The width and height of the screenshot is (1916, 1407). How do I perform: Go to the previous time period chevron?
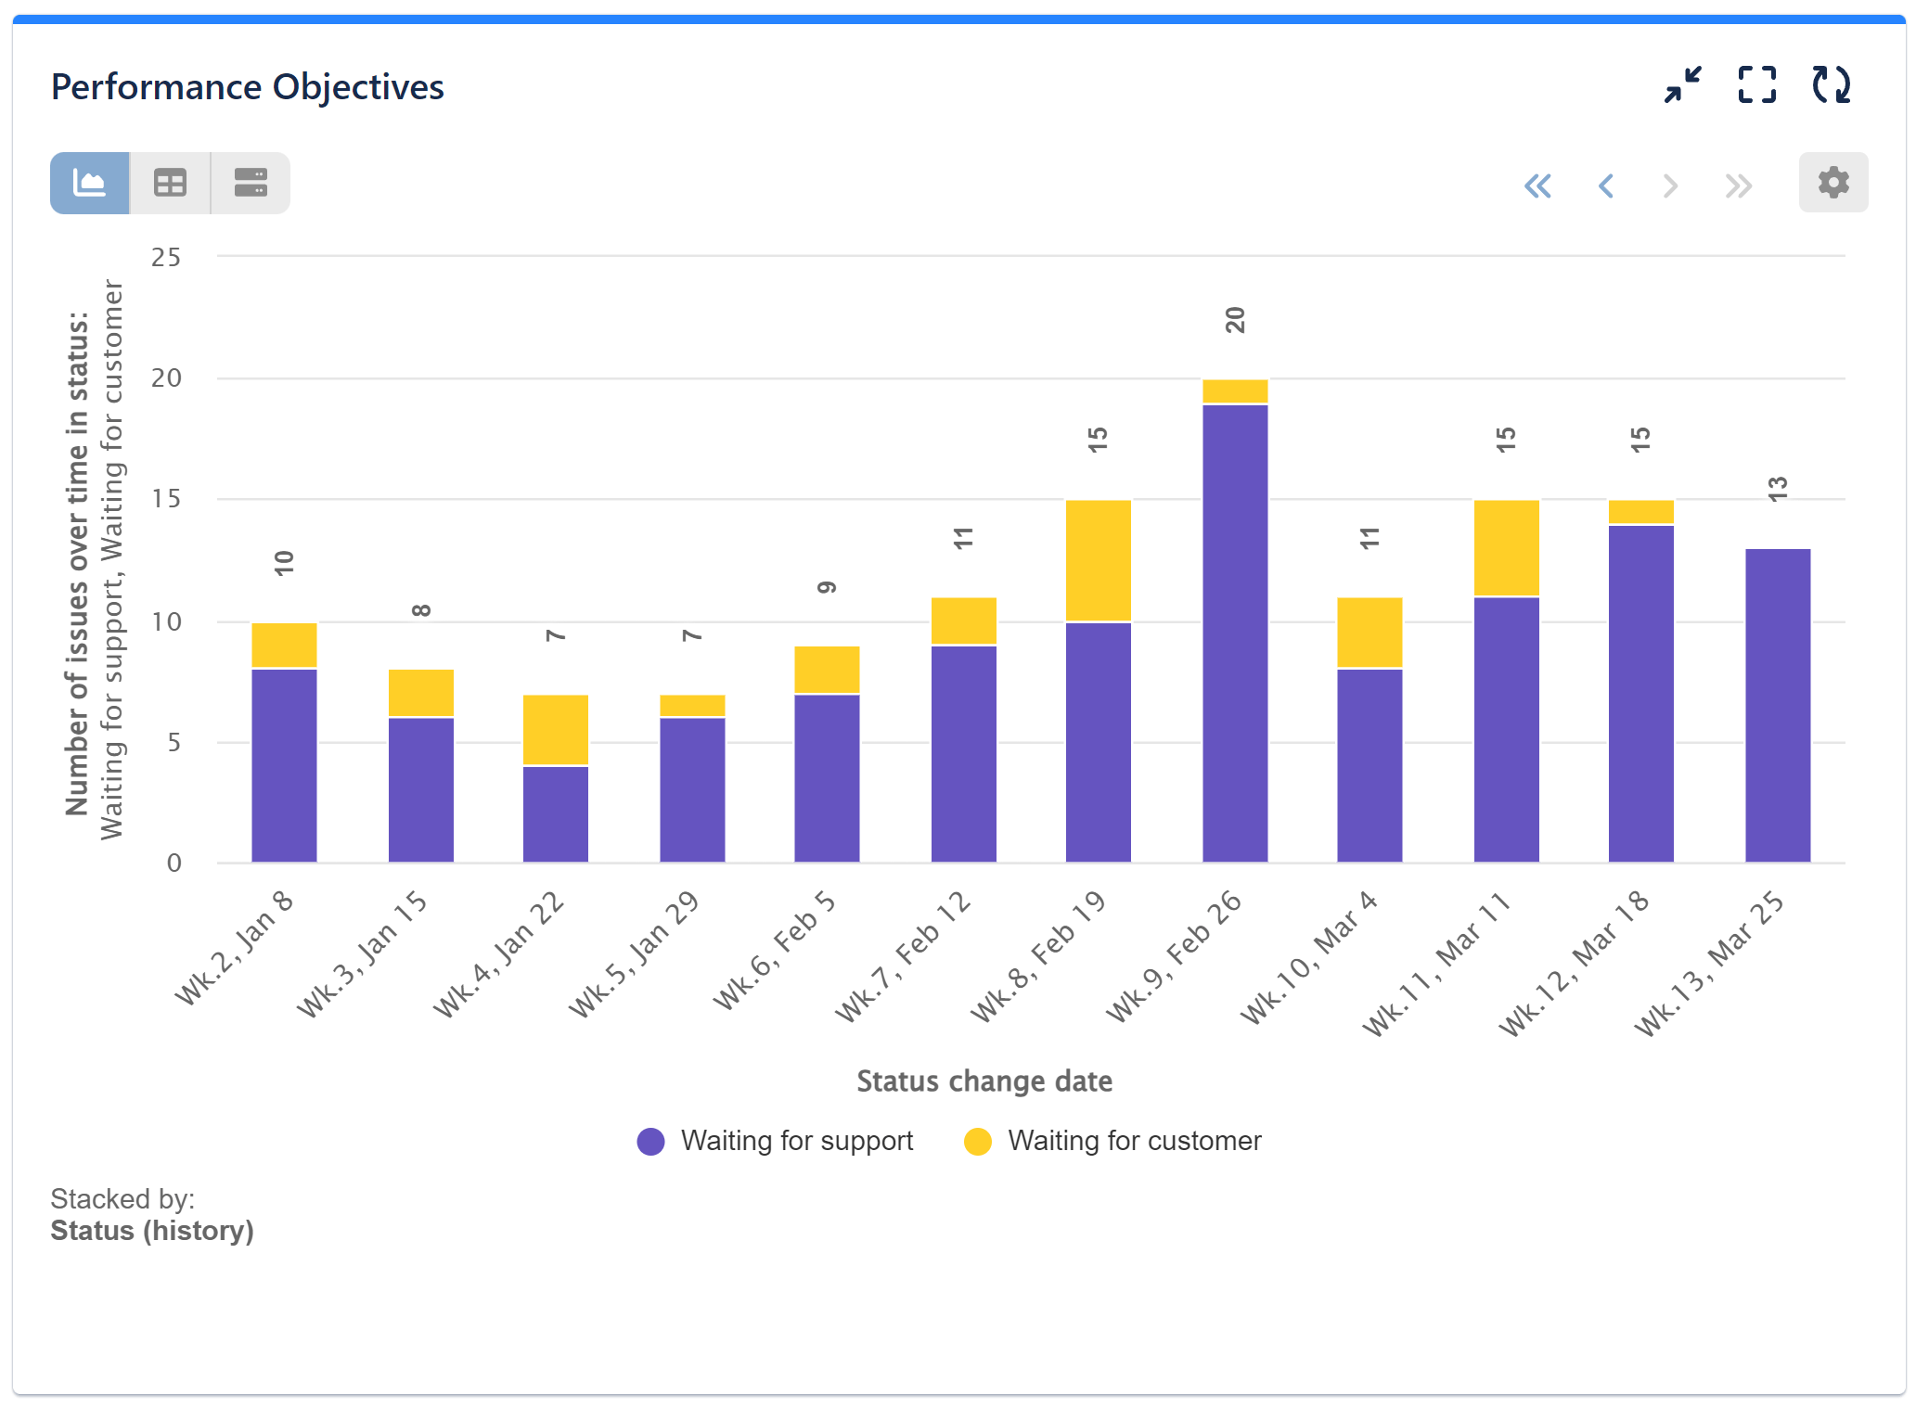[1604, 185]
